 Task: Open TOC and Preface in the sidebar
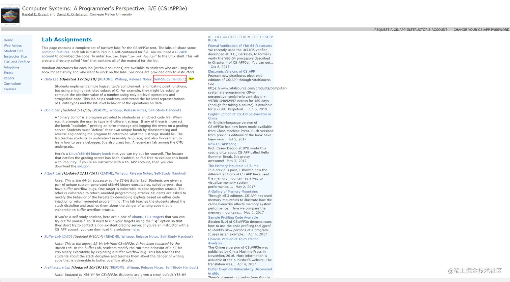[x=17, y=62]
